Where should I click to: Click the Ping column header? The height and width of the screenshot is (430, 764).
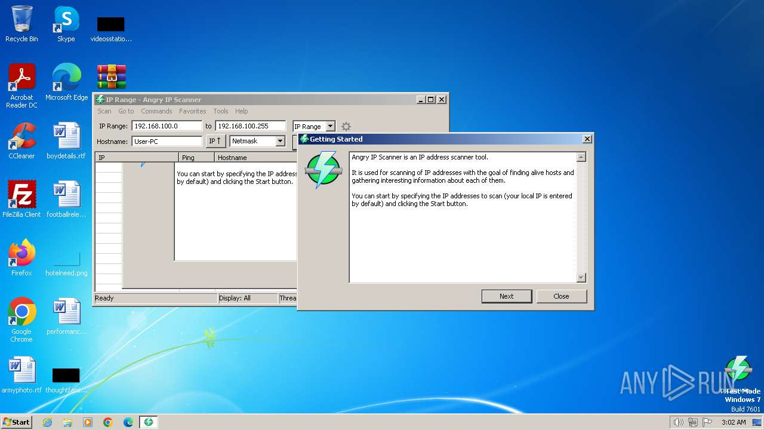pos(196,158)
